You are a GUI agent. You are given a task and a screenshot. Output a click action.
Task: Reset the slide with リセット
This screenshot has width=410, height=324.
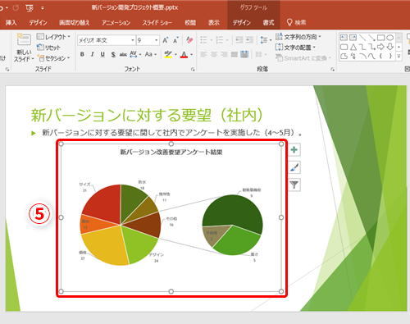(48, 48)
